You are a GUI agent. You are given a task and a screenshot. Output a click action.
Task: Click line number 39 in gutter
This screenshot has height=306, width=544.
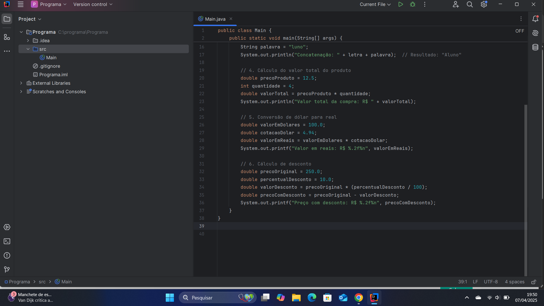pos(202,226)
